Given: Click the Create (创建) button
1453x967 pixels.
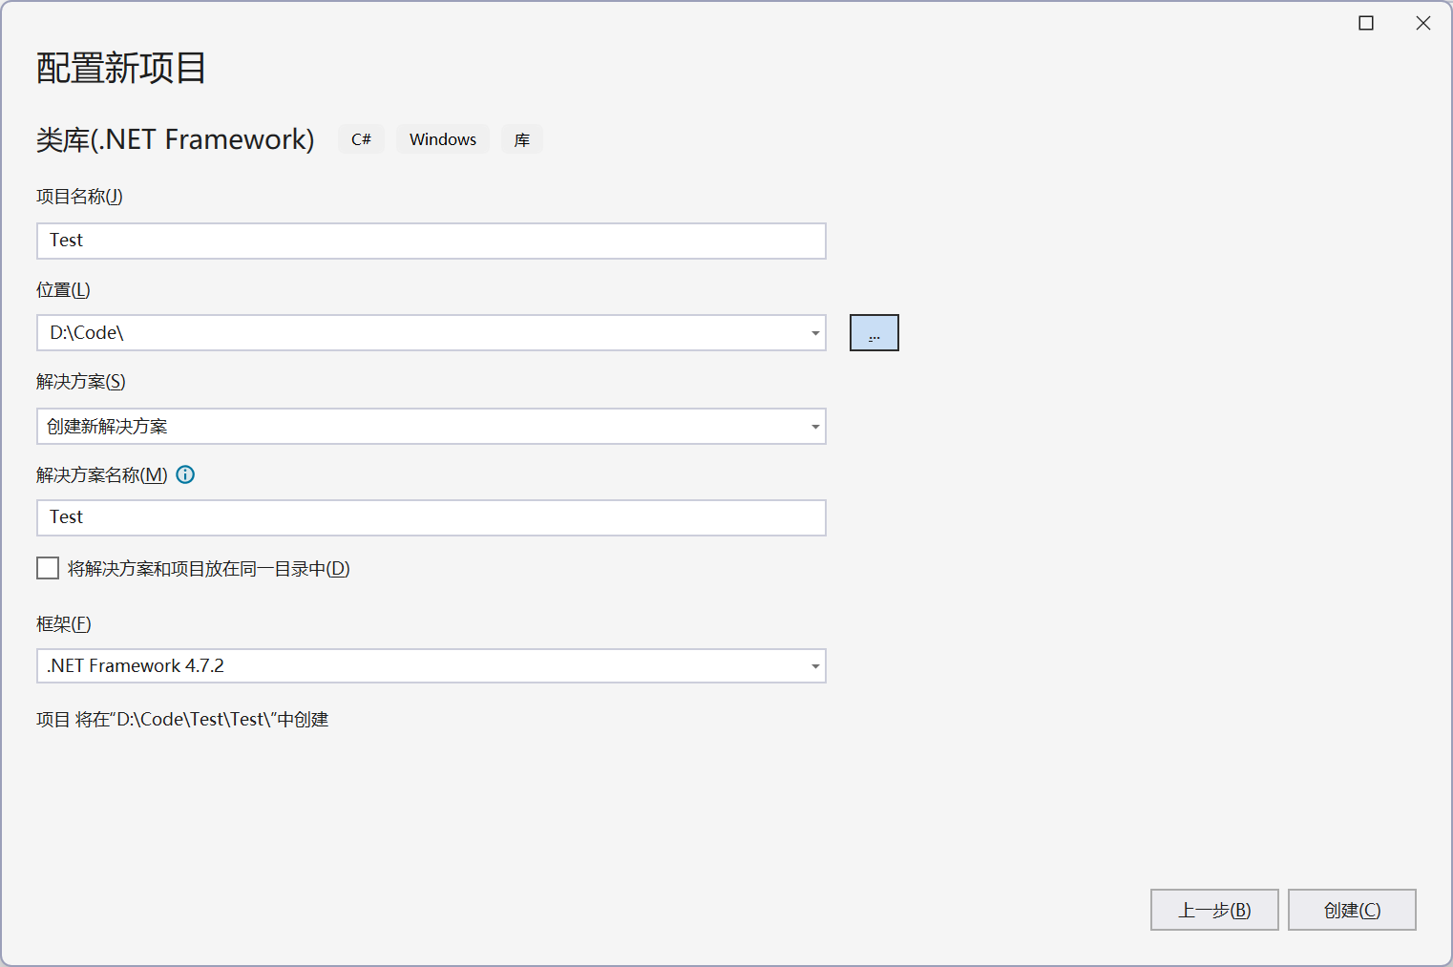Looking at the screenshot, I should 1351,910.
